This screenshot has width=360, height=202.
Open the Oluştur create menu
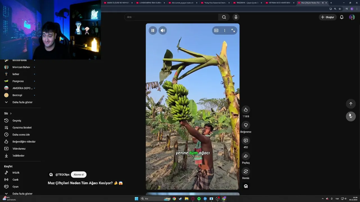coord(328,17)
